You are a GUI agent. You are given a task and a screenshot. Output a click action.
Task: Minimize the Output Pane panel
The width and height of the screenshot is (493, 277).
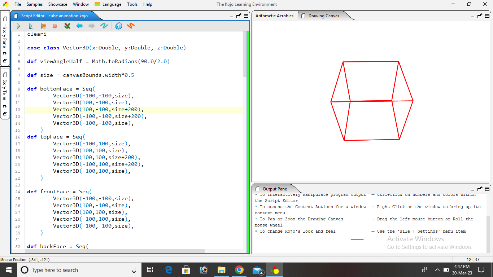coord(473,189)
